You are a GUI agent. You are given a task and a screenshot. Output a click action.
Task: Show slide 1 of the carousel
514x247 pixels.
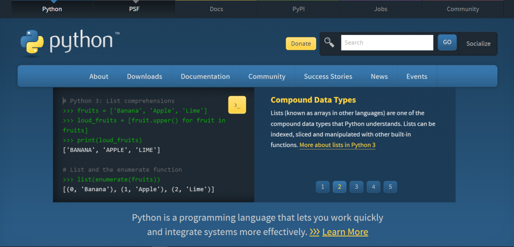coord(323,187)
